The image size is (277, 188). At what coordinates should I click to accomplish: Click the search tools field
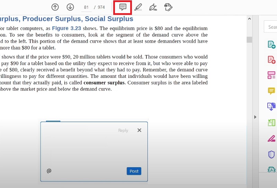(270, 27)
